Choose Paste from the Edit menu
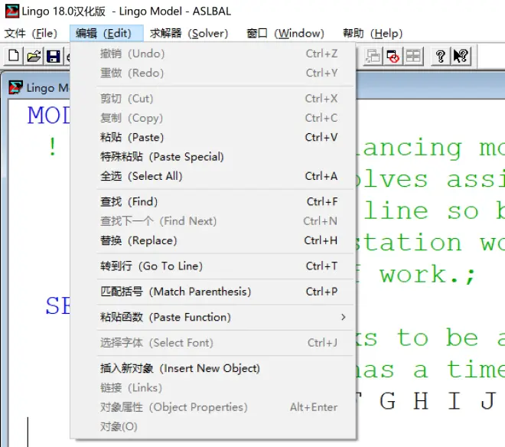The image size is (505, 447). pos(132,137)
